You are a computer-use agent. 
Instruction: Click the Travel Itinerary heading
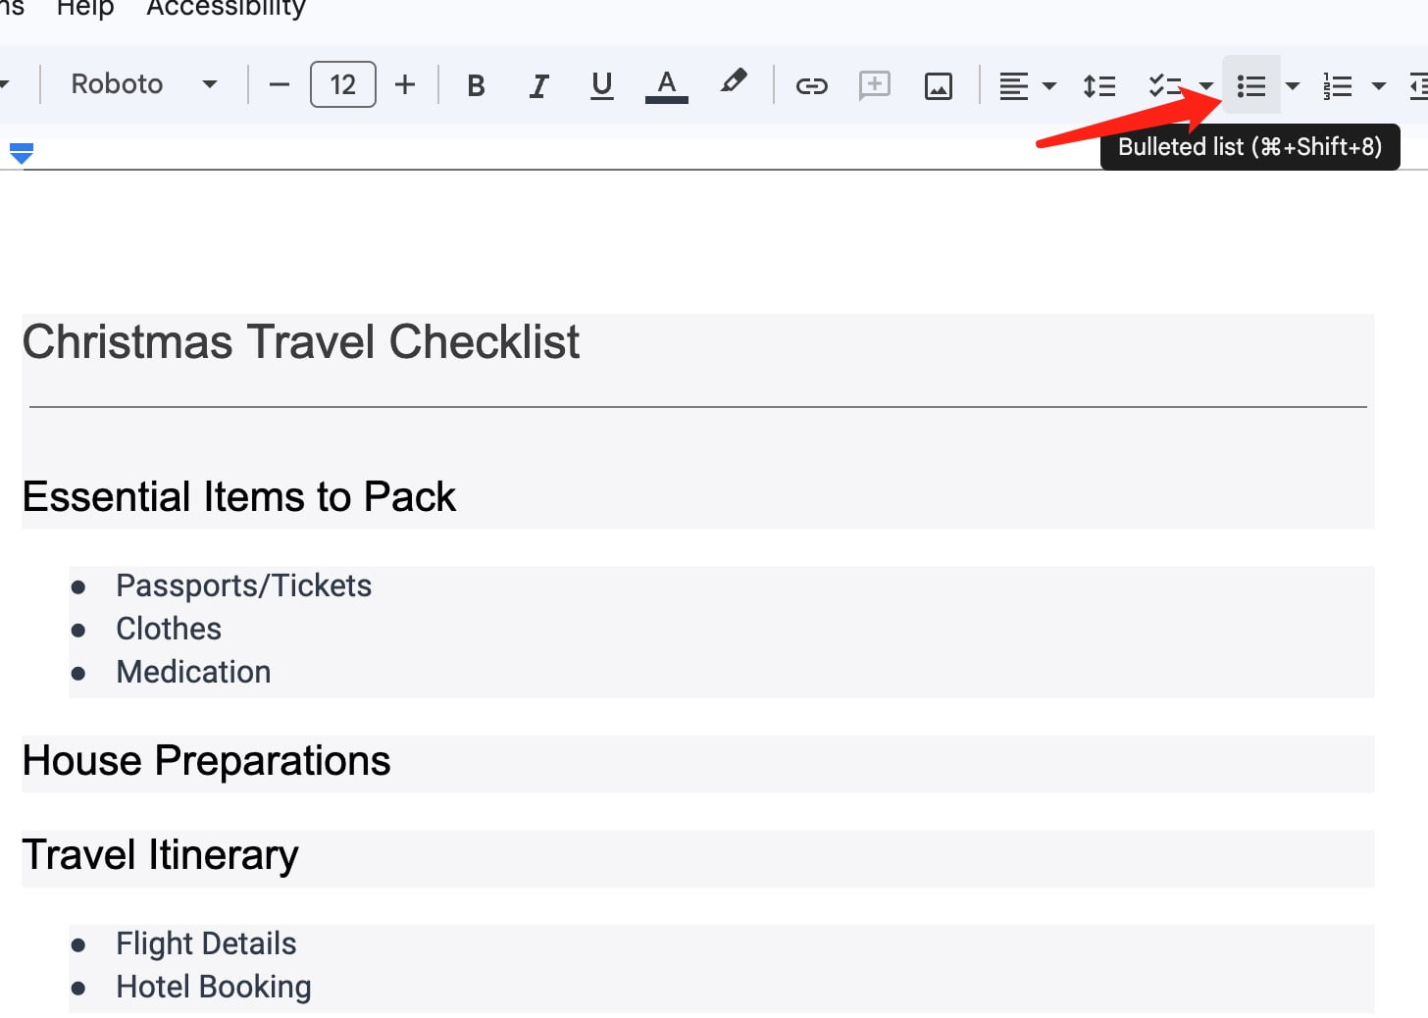pos(161,855)
